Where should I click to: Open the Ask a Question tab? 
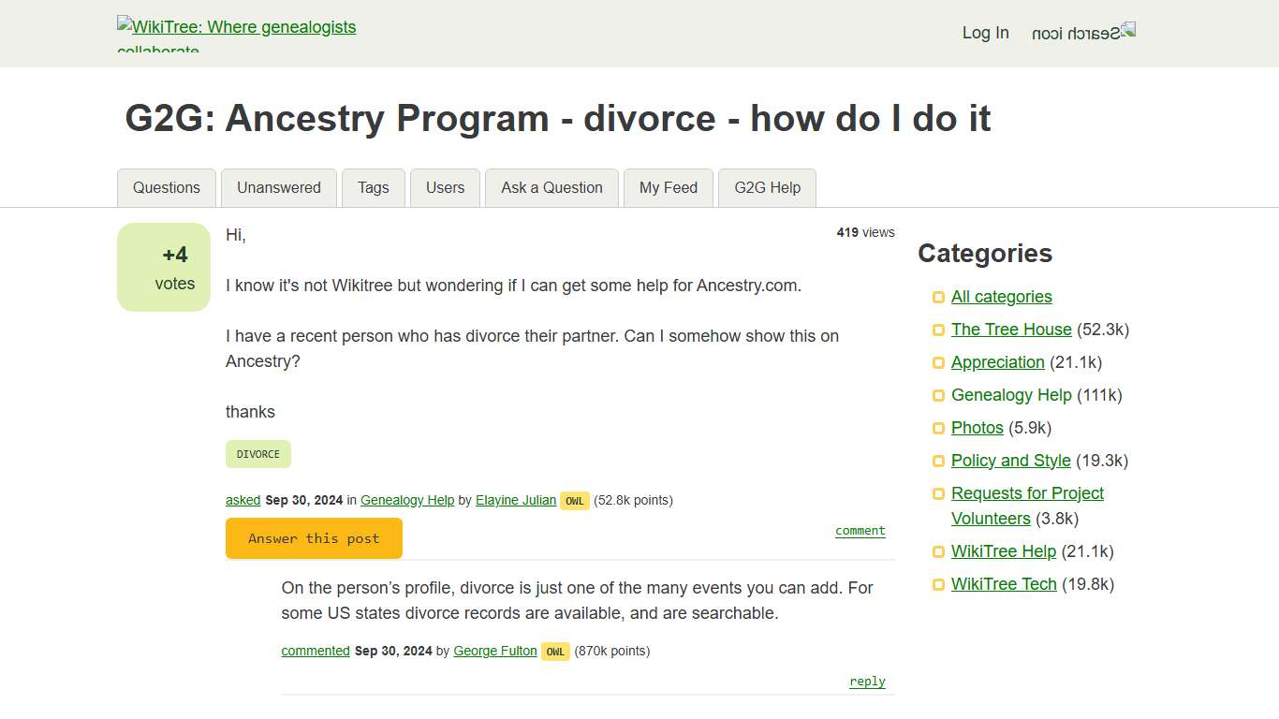[551, 187]
